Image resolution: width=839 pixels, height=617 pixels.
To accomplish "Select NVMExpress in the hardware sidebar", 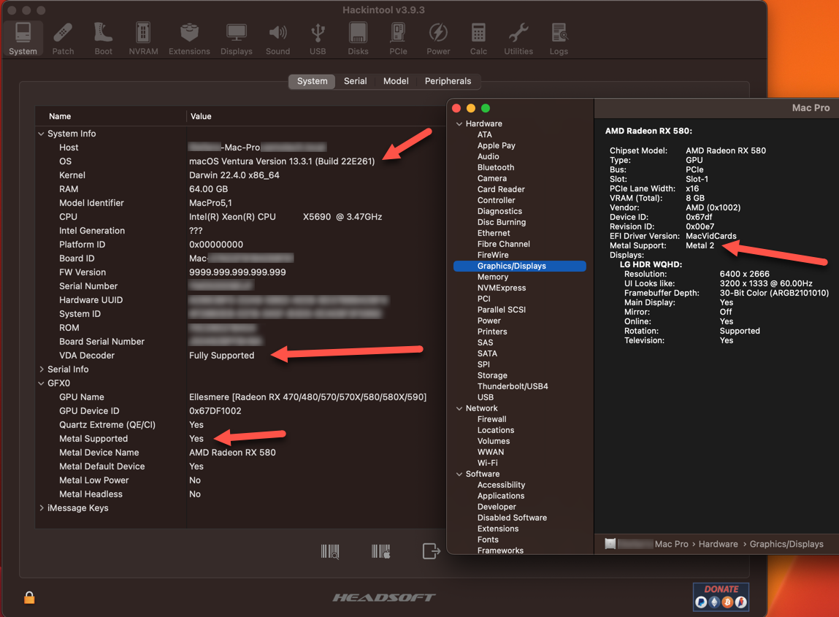I will 502,288.
